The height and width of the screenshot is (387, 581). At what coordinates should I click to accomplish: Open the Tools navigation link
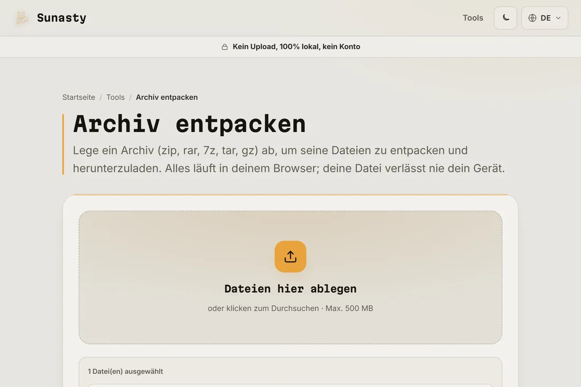coord(473,18)
